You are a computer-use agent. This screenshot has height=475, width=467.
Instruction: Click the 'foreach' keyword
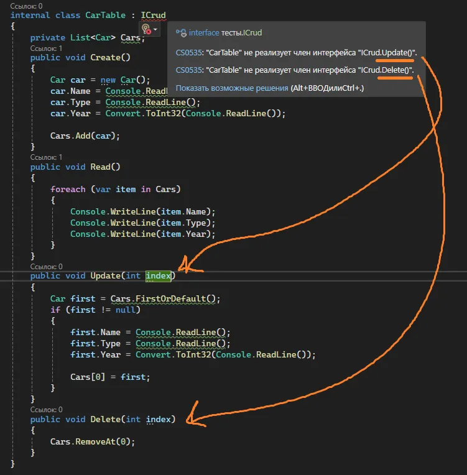click(68, 190)
